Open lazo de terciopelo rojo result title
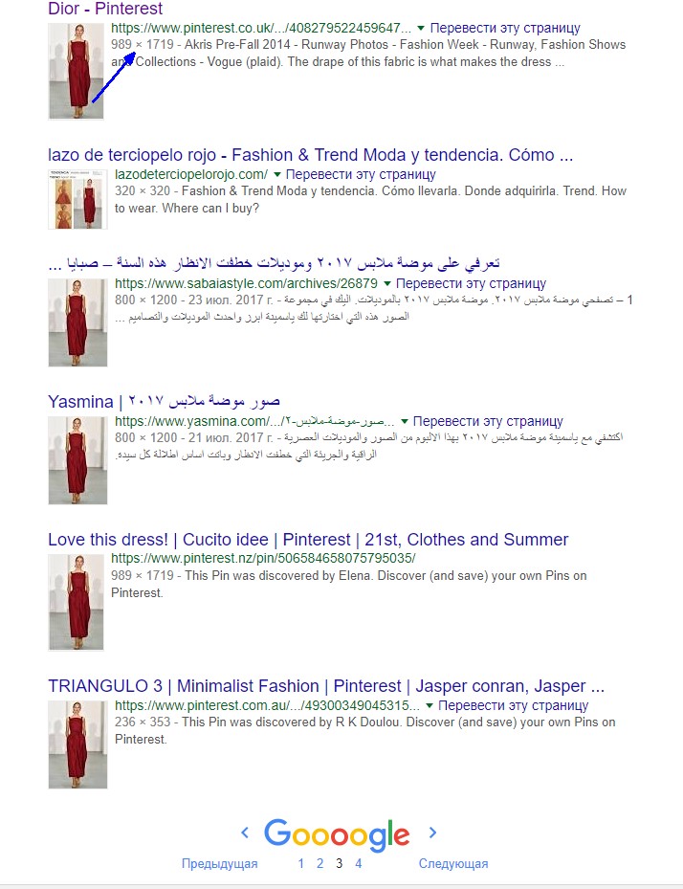This screenshot has width=683, height=889. point(311,155)
